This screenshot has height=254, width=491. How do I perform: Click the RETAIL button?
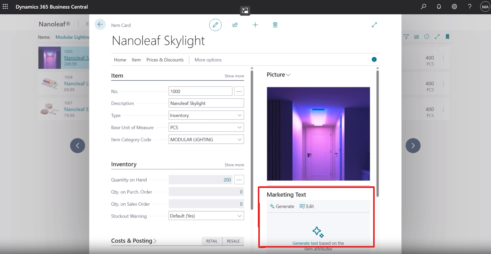pyautogui.click(x=212, y=241)
